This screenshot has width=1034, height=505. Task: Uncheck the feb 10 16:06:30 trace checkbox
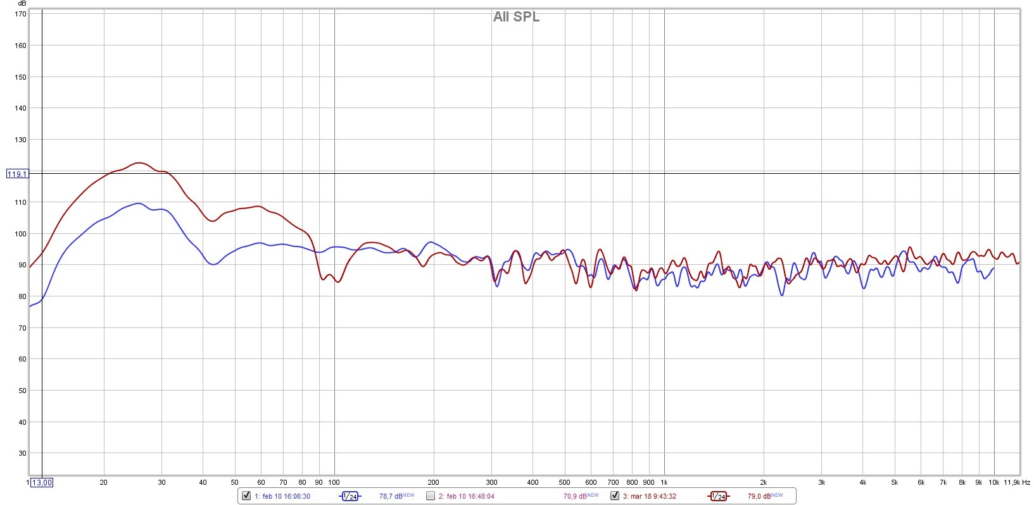click(x=246, y=496)
